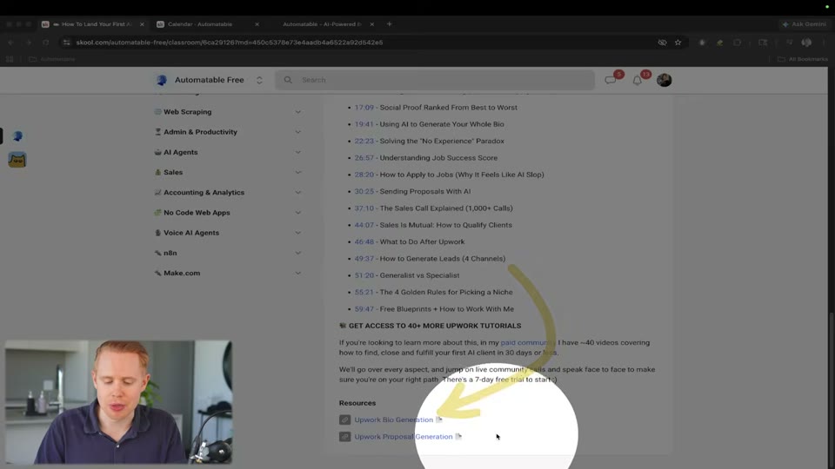Open the community switcher arrows

coord(259,80)
